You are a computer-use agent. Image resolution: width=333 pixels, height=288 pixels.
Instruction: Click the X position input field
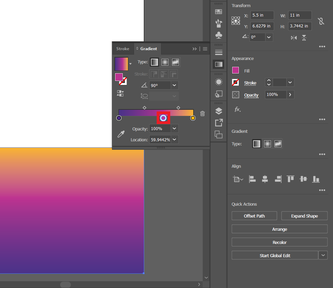(262, 15)
